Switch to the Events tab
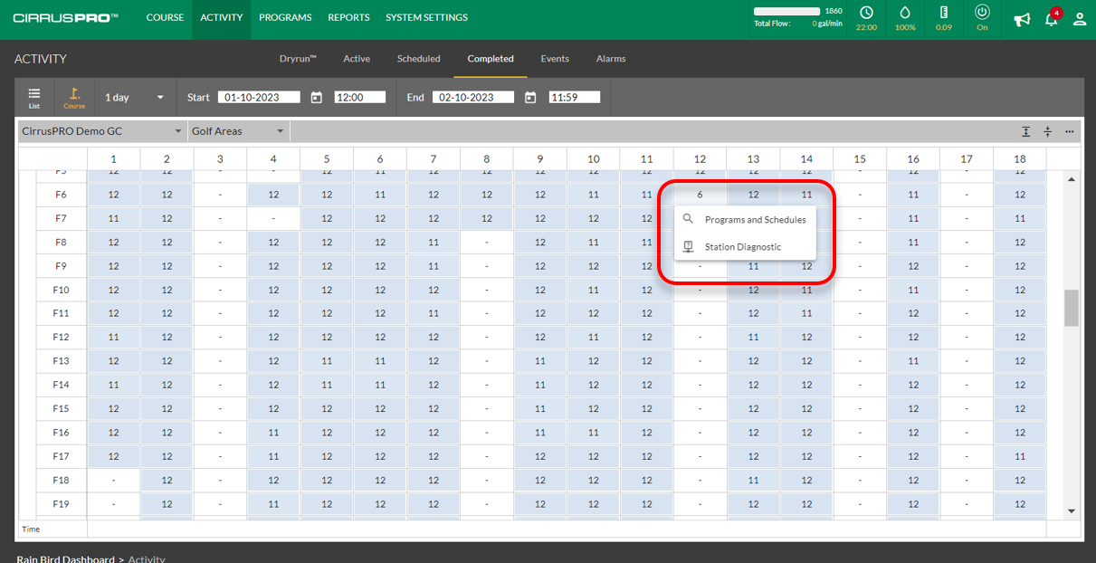The height and width of the screenshot is (563, 1096). pyautogui.click(x=555, y=59)
